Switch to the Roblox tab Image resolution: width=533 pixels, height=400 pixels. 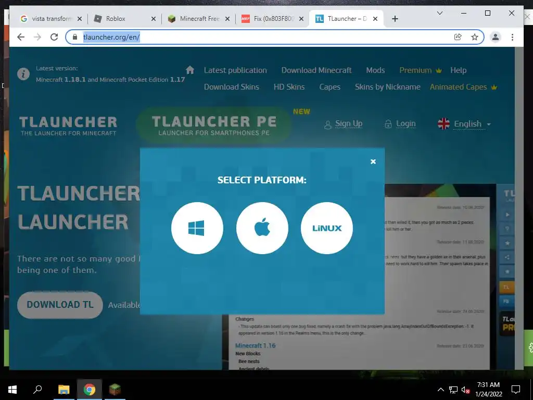coord(124,19)
